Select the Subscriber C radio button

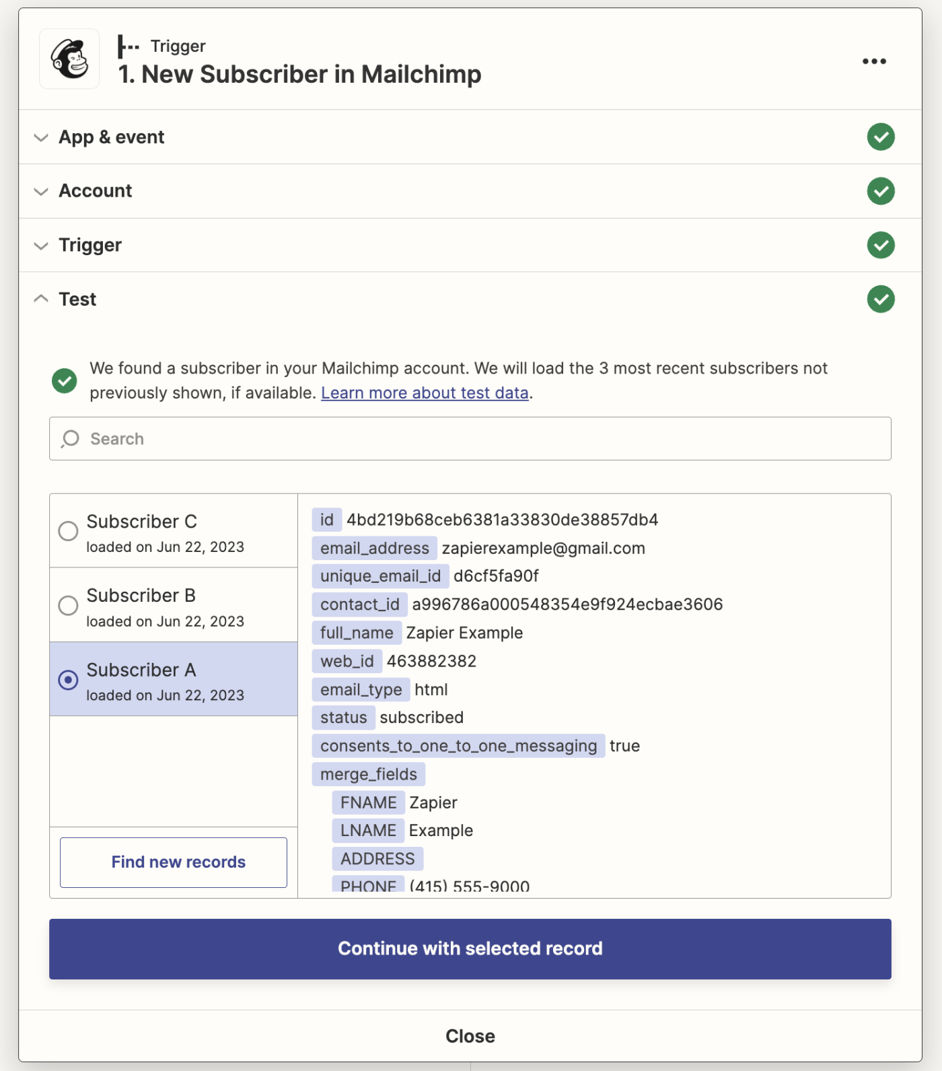(x=68, y=531)
